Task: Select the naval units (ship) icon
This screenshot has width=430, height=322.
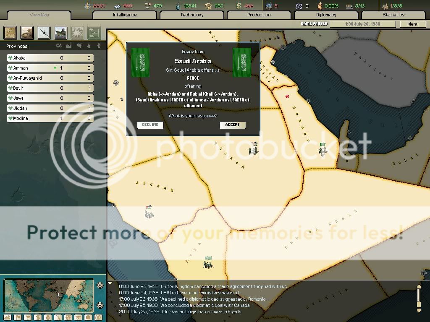Action: coord(60,33)
